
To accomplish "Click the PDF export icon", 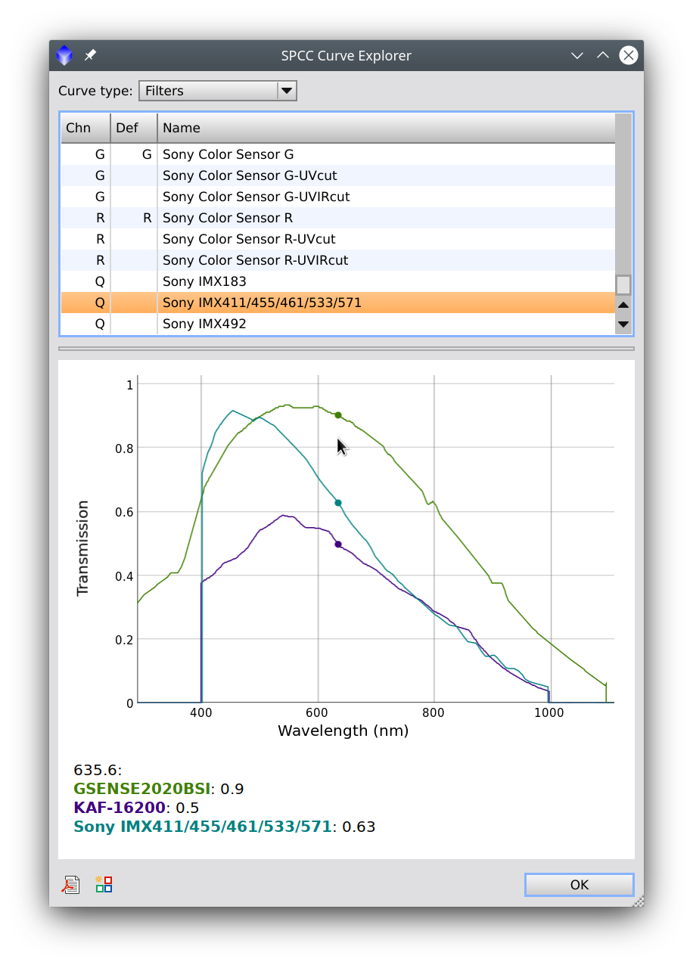I will [71, 884].
